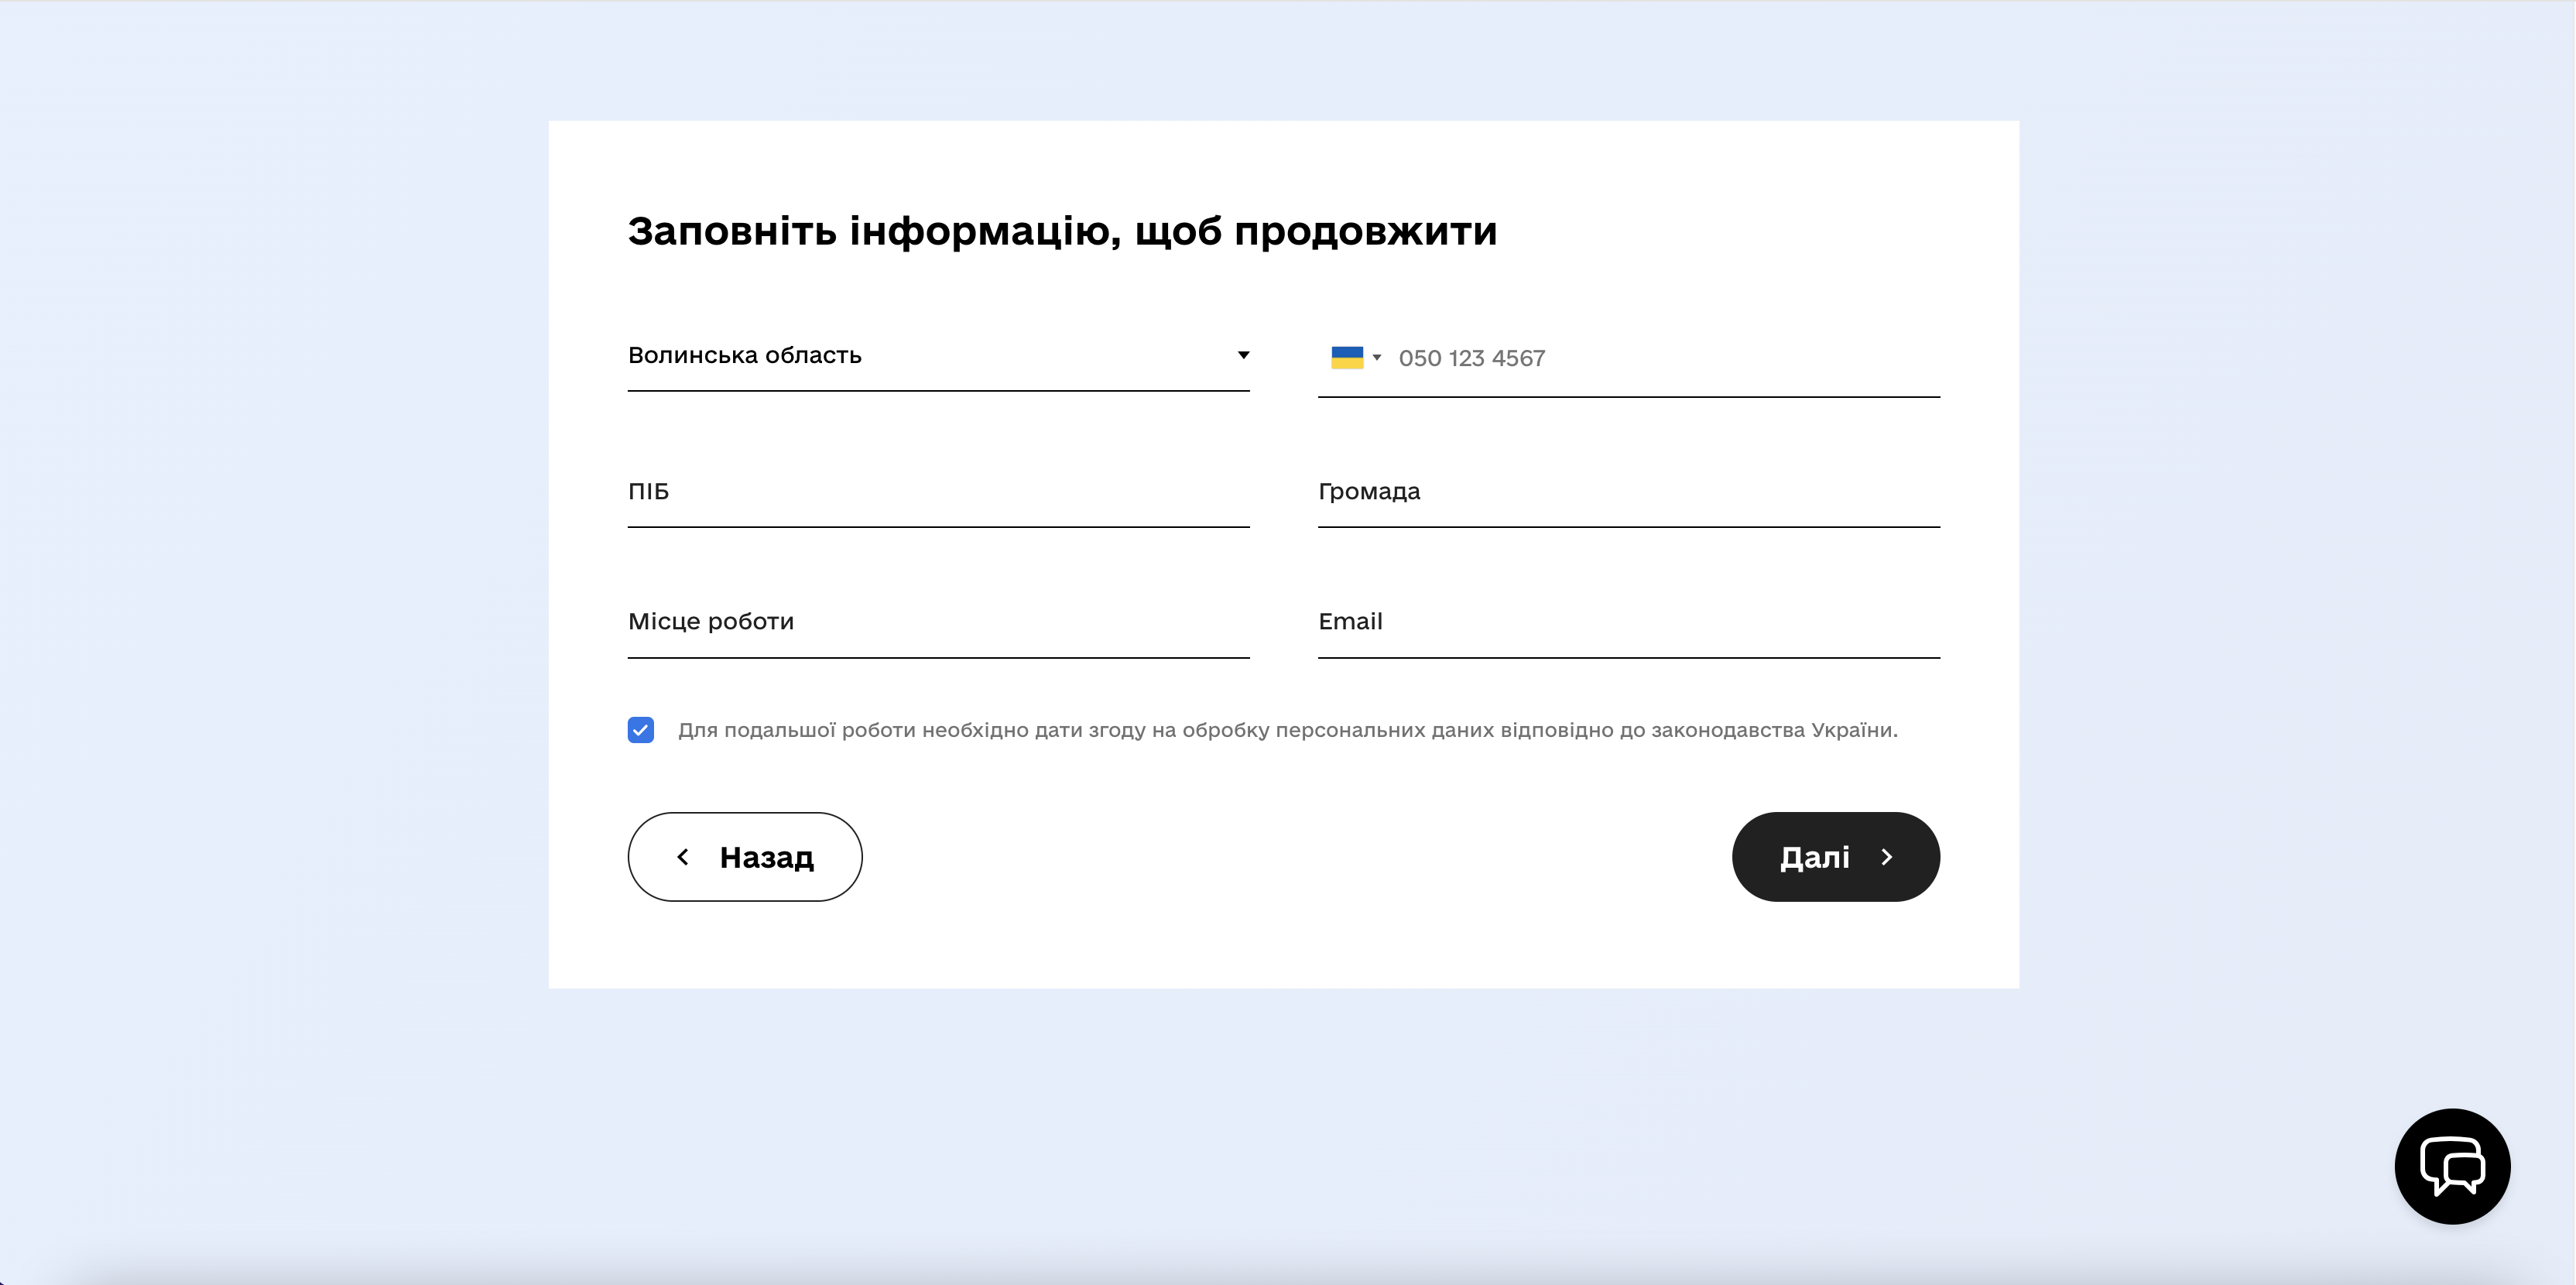Image resolution: width=2576 pixels, height=1285 pixels.
Task: Click the Ukrainian flag icon
Action: tap(1347, 357)
